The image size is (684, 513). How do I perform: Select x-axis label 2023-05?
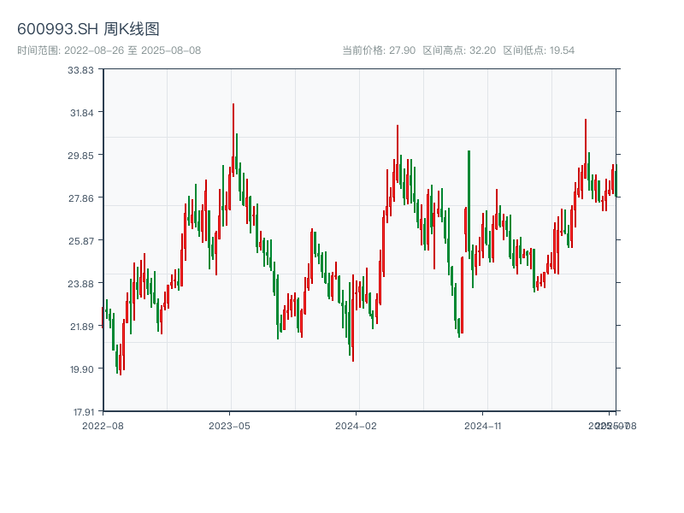[x=229, y=426]
